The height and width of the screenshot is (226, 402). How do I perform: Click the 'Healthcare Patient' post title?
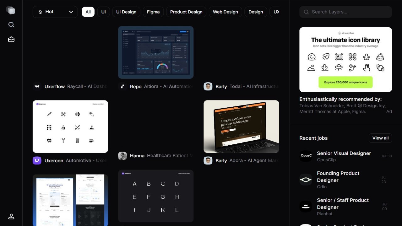170,156
